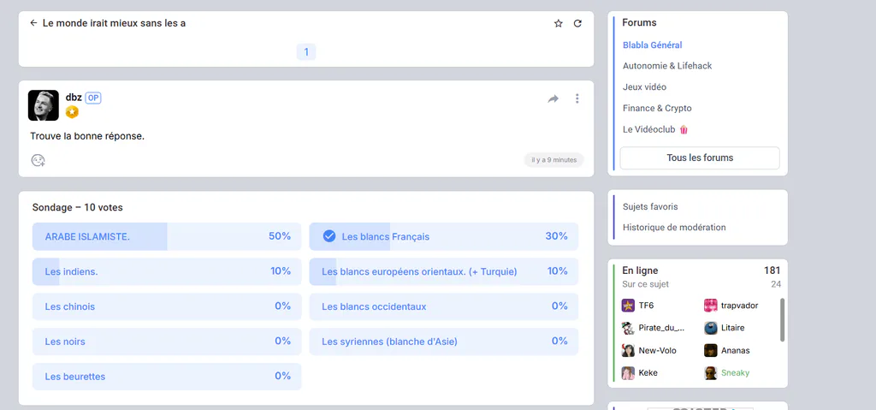Add a reaction with the smiley icon
876x410 pixels.
[38, 161]
